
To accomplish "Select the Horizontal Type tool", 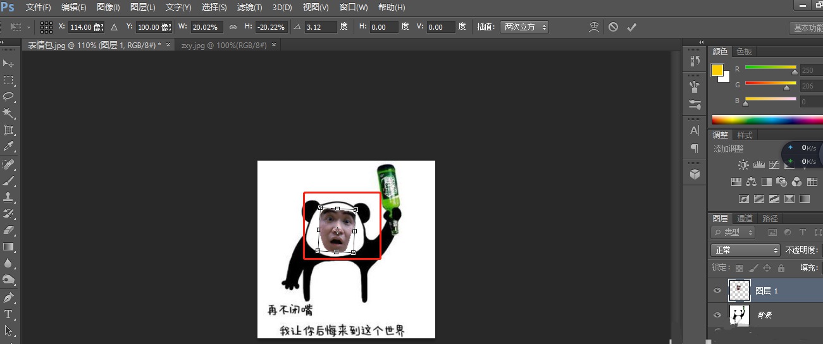I will [9, 314].
